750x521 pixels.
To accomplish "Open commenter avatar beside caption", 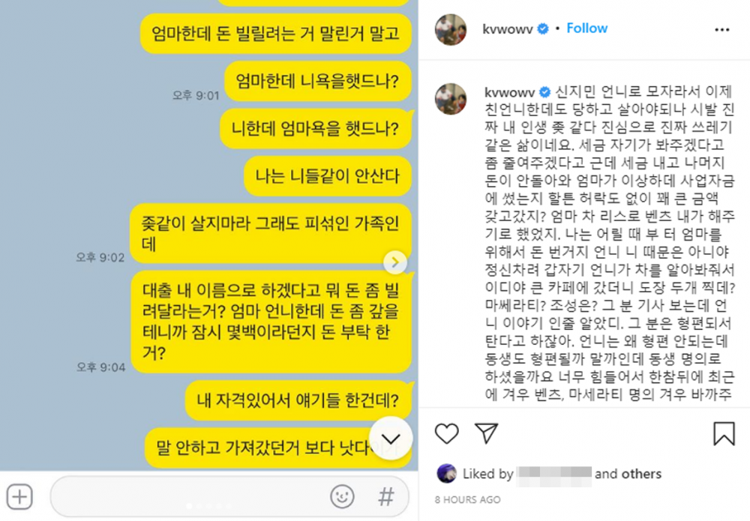I will (x=451, y=99).
